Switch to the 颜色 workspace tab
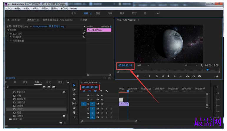The width and height of the screenshot is (227, 131). point(98,13)
